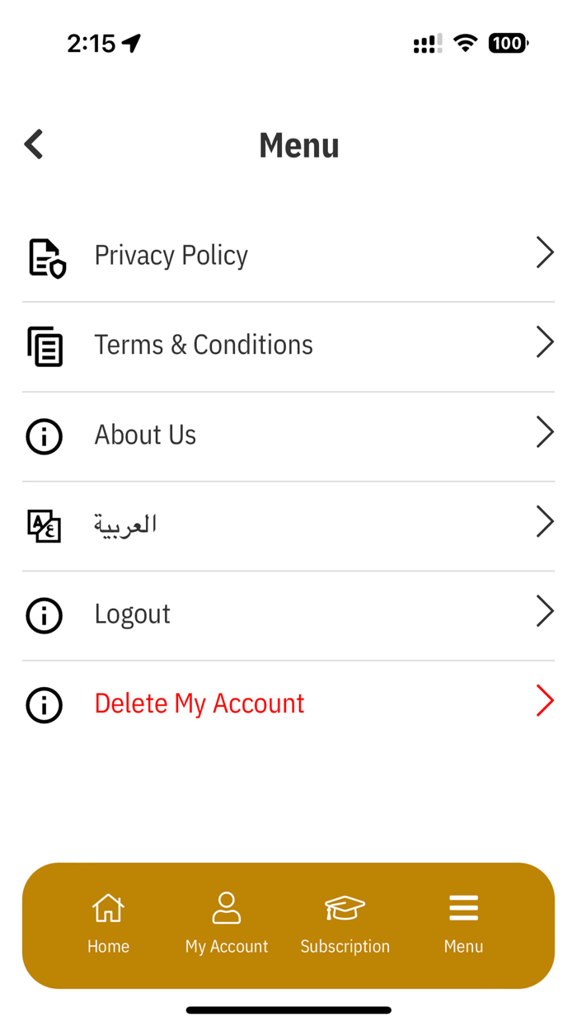Viewport: 577px width, 1026px height.
Task: Tap the Privacy Policy document icon
Action: pos(45,257)
